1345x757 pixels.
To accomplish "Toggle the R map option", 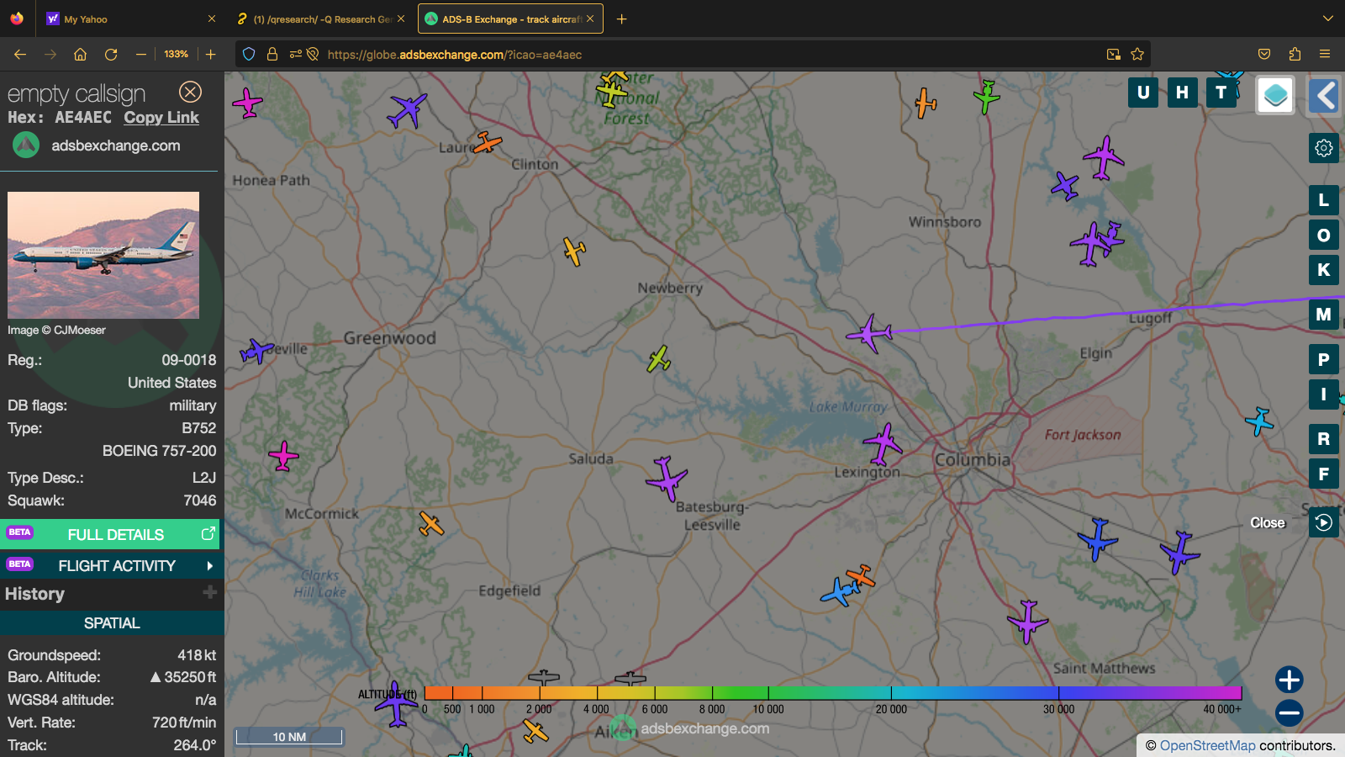I will click(1324, 438).
